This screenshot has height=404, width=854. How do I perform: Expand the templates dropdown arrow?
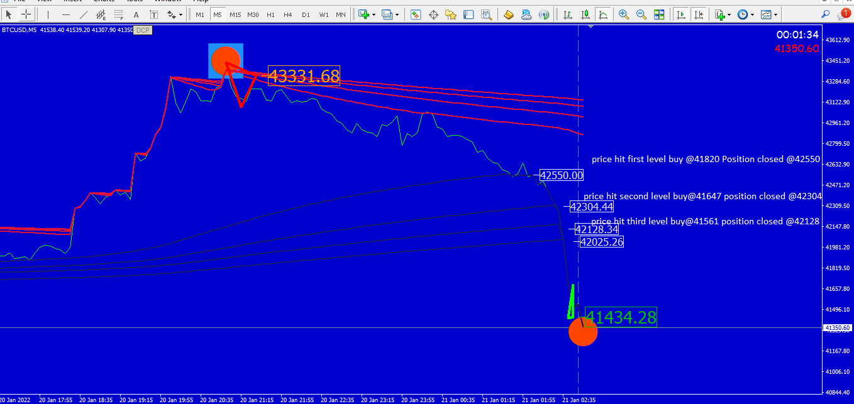click(776, 14)
